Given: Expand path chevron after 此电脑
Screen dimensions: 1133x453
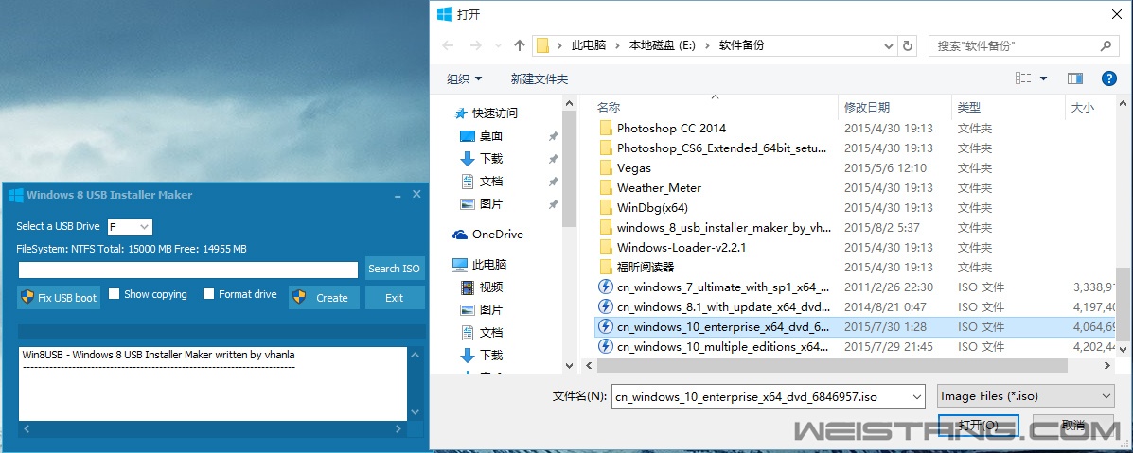Looking at the screenshot, I should coord(618,45).
